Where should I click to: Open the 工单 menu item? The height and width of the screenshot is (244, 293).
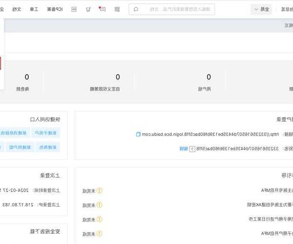point(32,9)
